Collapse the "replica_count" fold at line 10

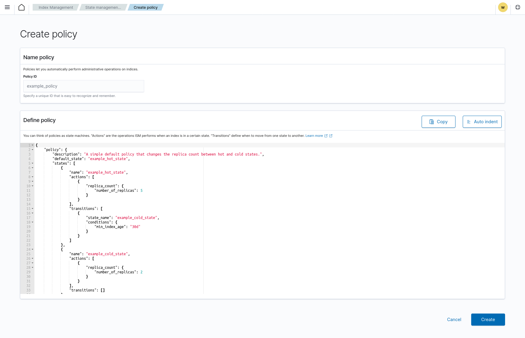(x=33, y=186)
